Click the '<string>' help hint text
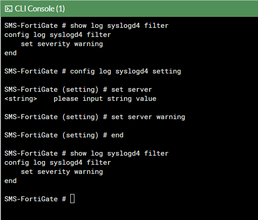Viewport: 258px width, 220px height. [21, 99]
